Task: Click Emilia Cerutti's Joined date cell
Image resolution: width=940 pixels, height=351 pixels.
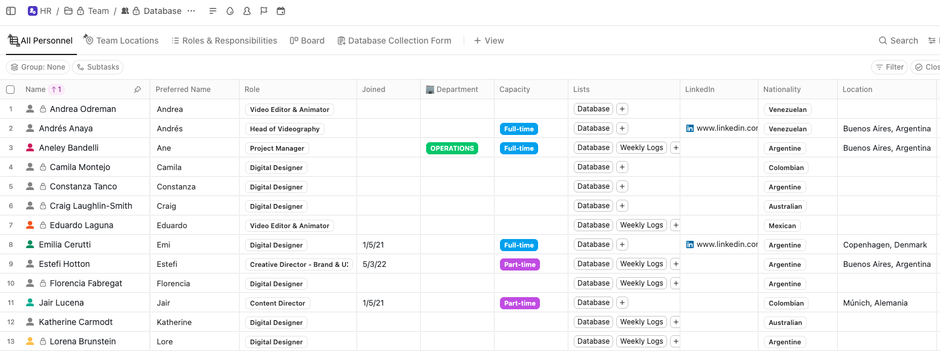Action: click(x=388, y=244)
